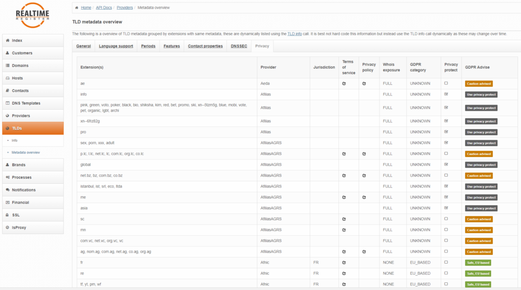Open the Providers sidebar menu
This screenshot has width=521, height=290.
tap(33, 116)
